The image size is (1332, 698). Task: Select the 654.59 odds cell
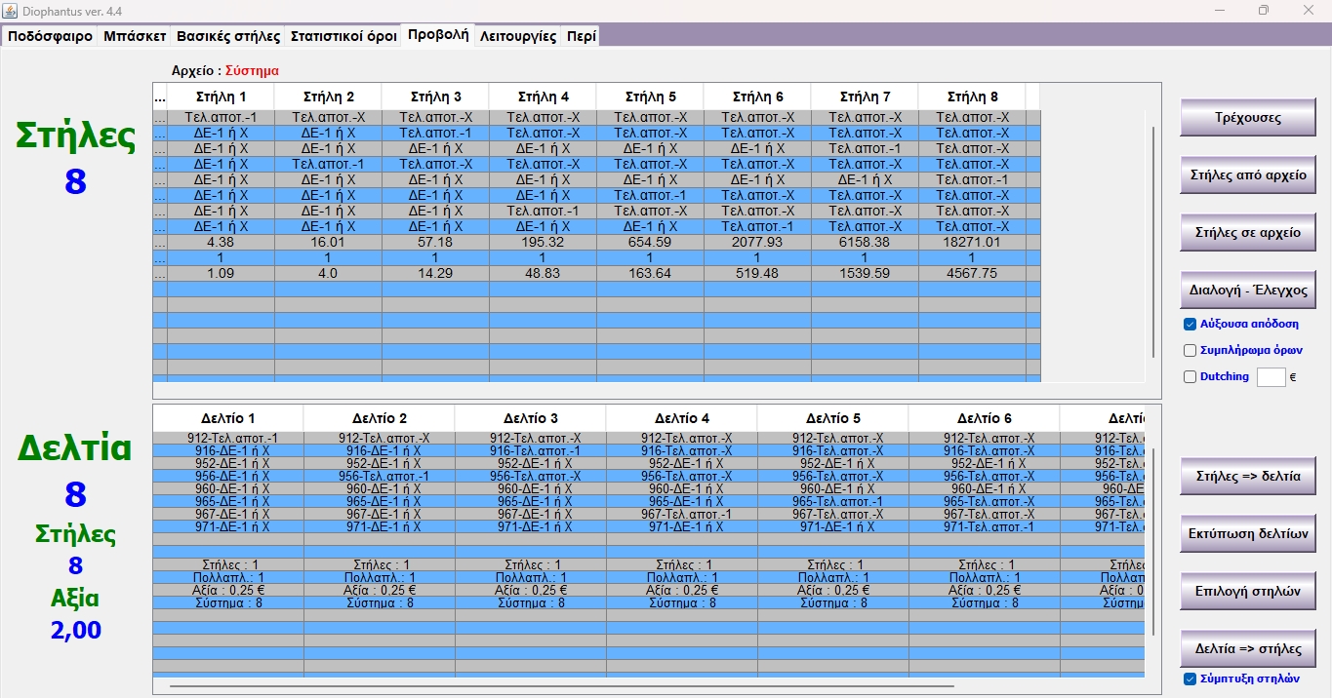(650, 242)
